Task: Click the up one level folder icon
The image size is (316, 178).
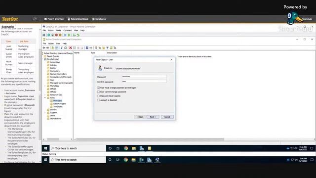Action: pyautogui.click(x=53, y=48)
